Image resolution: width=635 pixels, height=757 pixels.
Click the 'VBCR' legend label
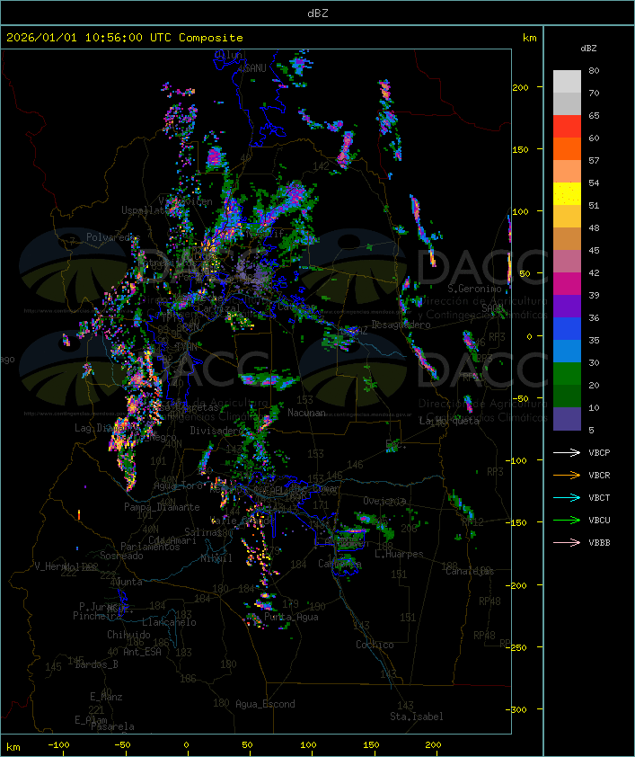point(599,475)
